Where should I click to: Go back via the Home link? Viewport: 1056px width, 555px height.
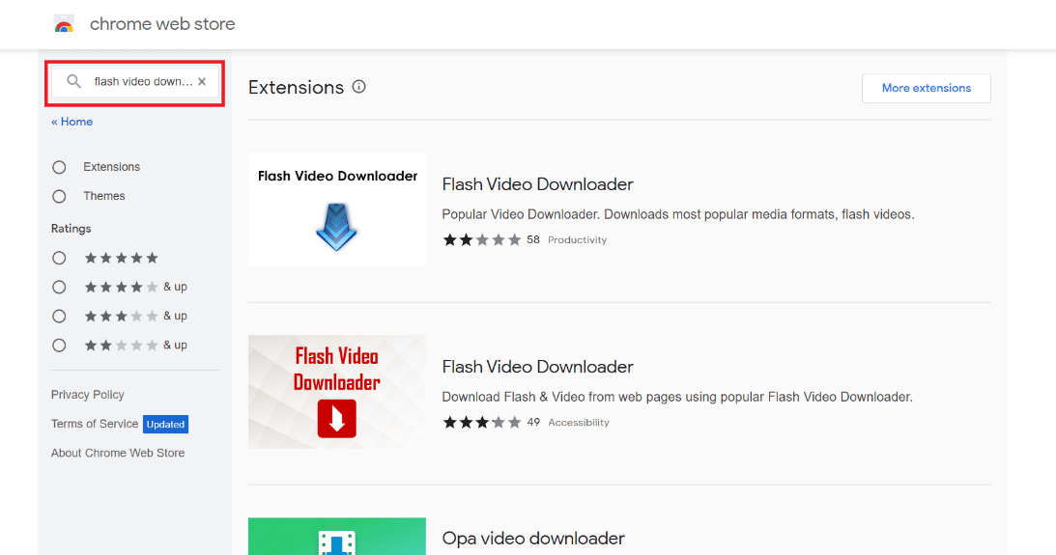point(72,122)
